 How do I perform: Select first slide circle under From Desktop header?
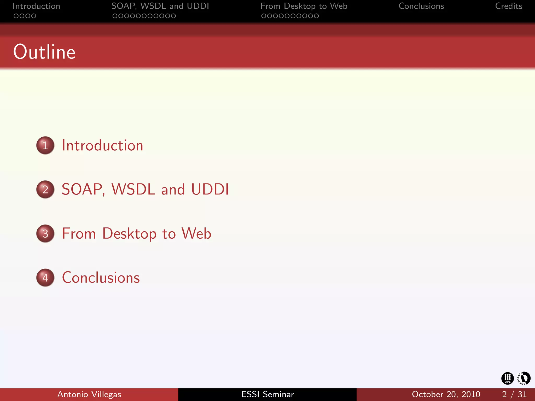(264, 16)
